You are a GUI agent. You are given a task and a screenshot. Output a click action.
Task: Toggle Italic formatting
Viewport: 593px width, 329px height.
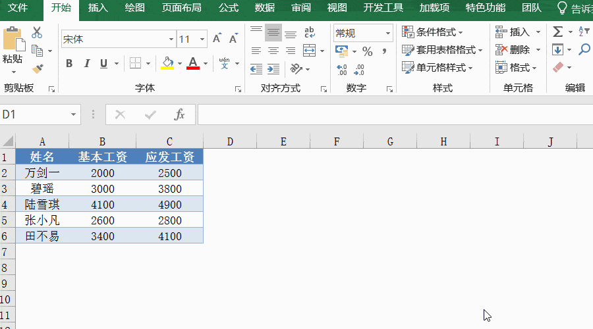(x=87, y=63)
